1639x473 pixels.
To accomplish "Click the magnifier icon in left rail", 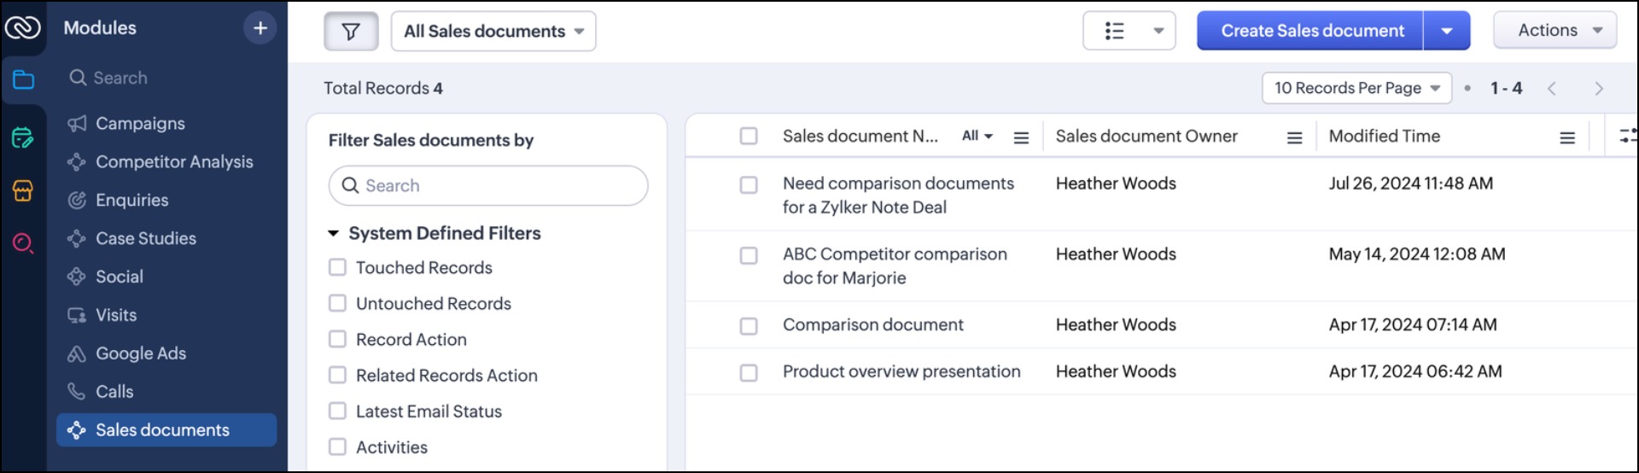I will point(23,243).
